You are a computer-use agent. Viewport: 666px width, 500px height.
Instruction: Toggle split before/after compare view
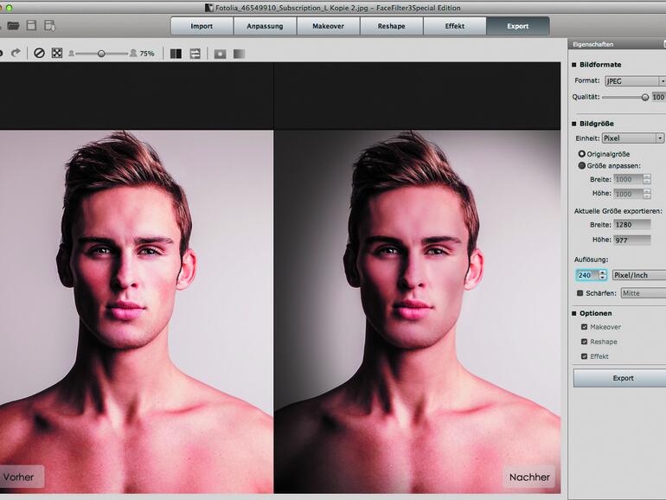coord(176,54)
